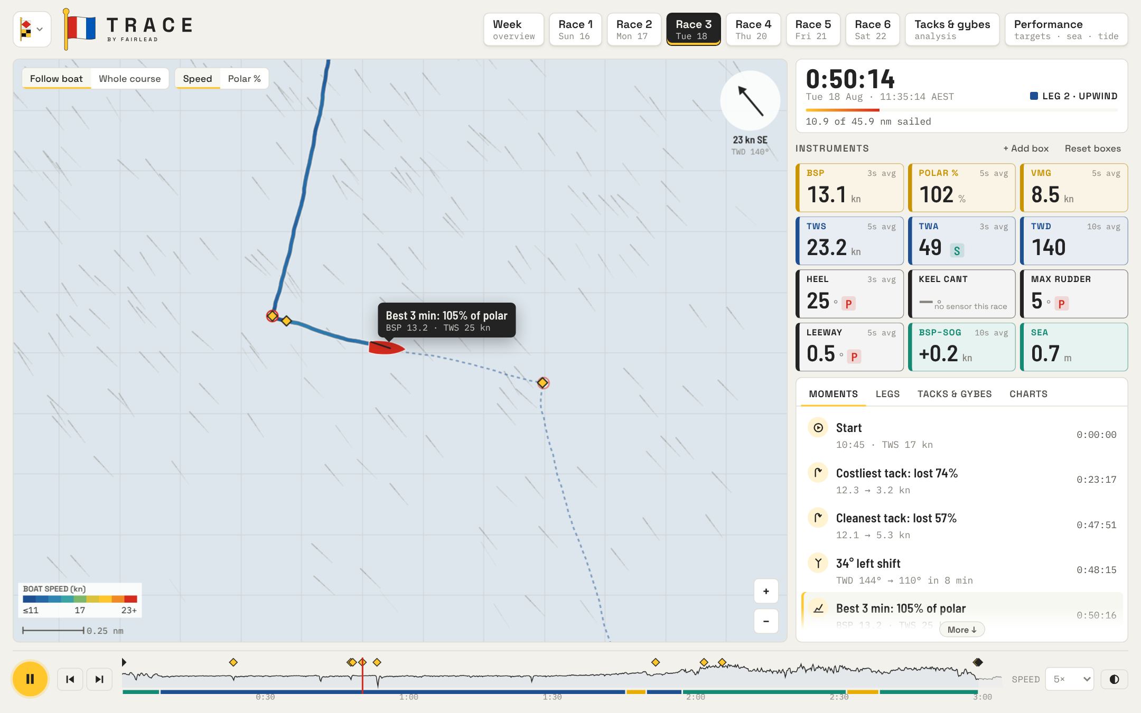Switch to Race 4 Thu 20
The image size is (1141, 713).
point(753,30)
